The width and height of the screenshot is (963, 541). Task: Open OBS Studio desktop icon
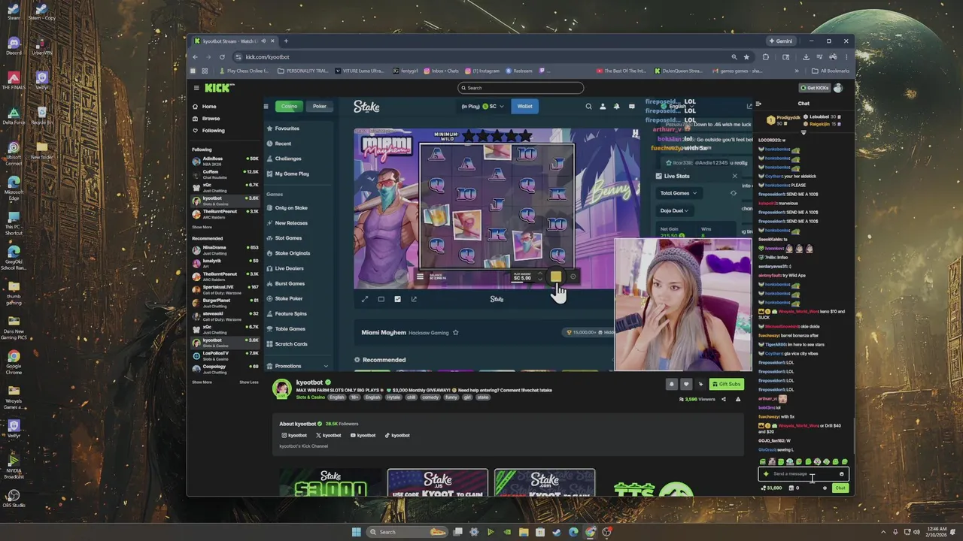tap(14, 497)
